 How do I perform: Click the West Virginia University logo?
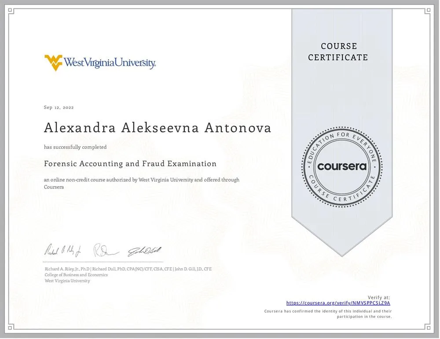click(100, 62)
